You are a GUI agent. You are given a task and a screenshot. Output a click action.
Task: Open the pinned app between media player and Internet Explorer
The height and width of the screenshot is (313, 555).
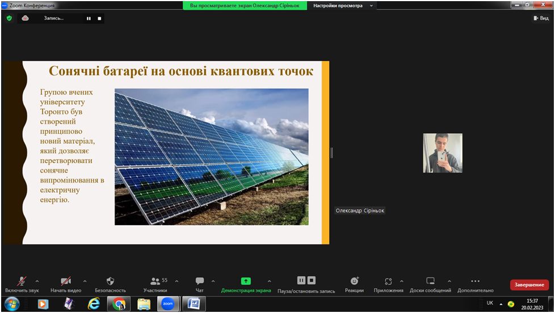coord(69,304)
